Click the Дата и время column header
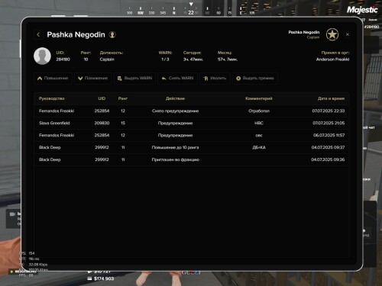The image size is (382, 286). (331, 98)
